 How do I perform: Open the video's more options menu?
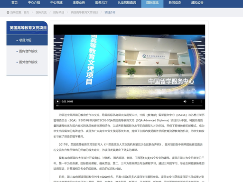[x=201, y=101]
